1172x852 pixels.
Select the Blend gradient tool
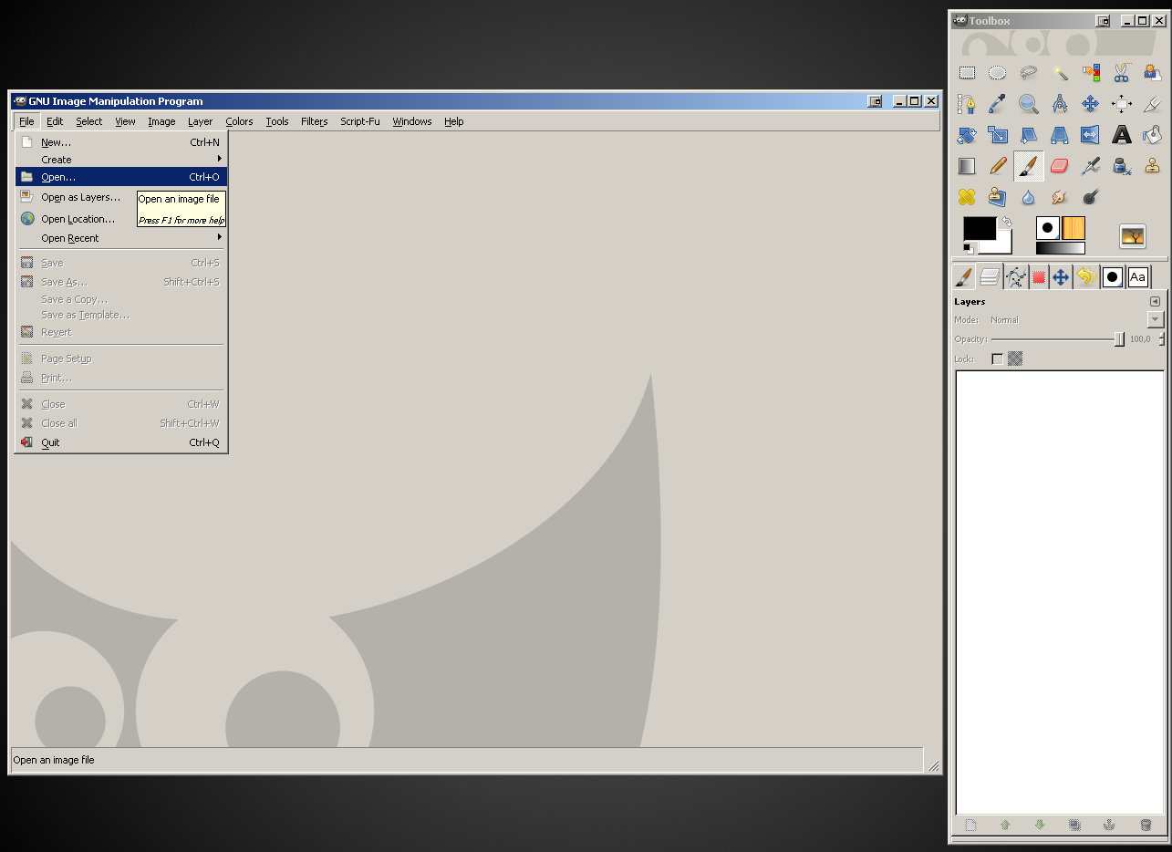(x=967, y=166)
